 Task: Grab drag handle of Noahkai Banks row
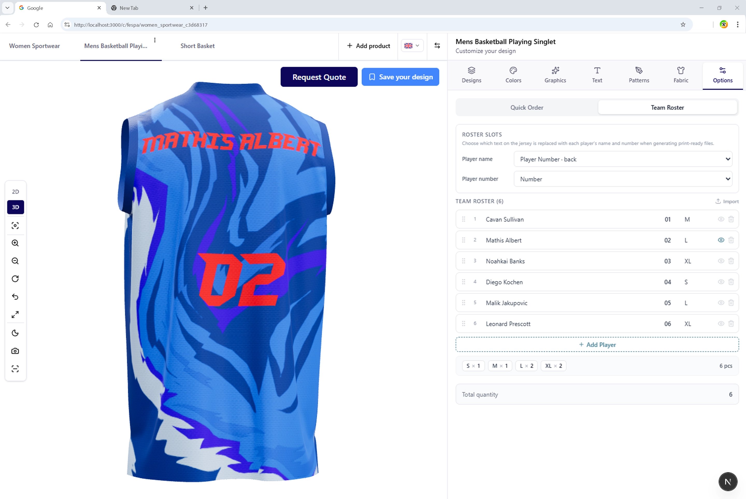click(463, 261)
